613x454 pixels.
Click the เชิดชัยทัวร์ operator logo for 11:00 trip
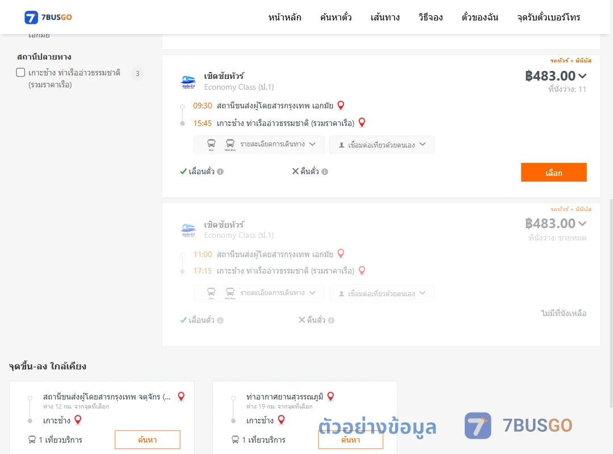click(188, 230)
